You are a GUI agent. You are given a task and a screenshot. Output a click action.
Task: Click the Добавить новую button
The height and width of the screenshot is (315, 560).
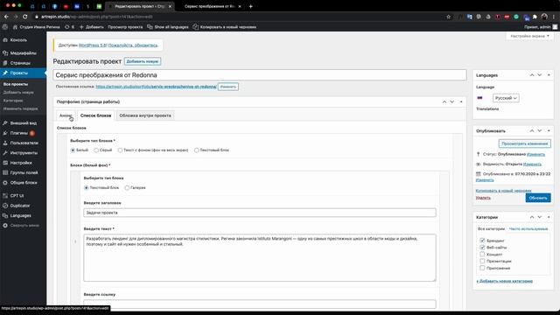tap(143, 61)
